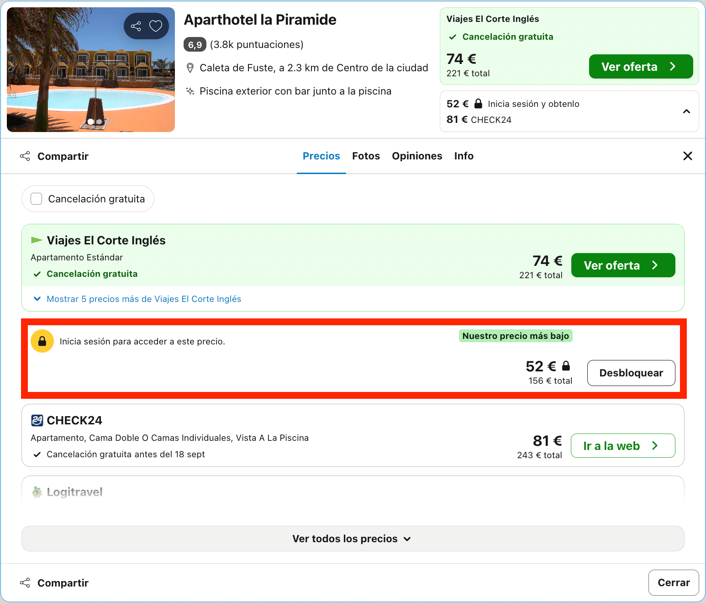706x603 pixels.
Task: Click the top Compartir label
Action: pyautogui.click(x=63, y=156)
